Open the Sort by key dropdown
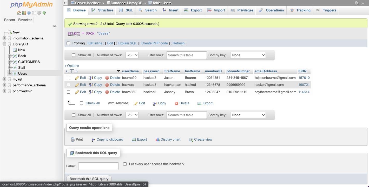This screenshot has width=369, height=187. point(248,55)
